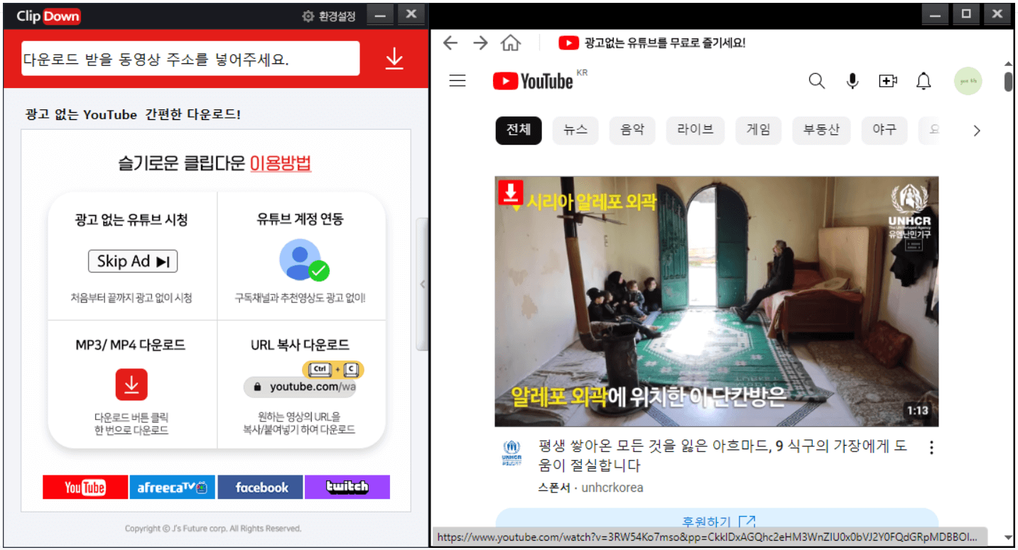Click the red download arrow beside URL field
Viewport: 1018px width, 550px height.
point(394,58)
